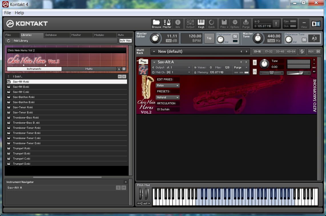
Task: Switch to the Files tab
Action: tap(12, 35)
